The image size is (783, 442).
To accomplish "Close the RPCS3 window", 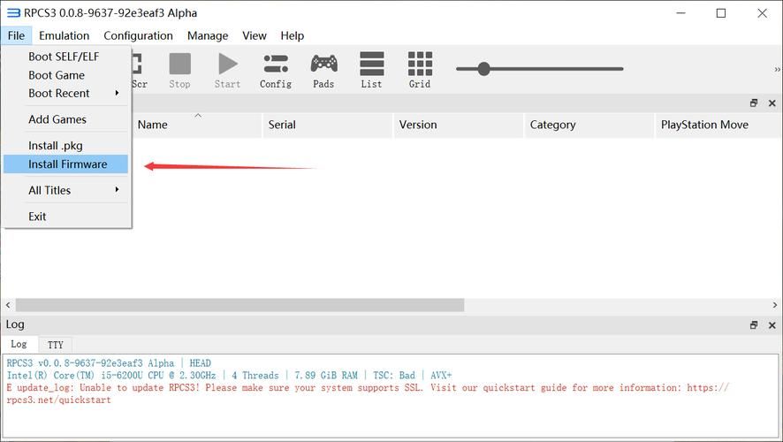I will coord(762,13).
